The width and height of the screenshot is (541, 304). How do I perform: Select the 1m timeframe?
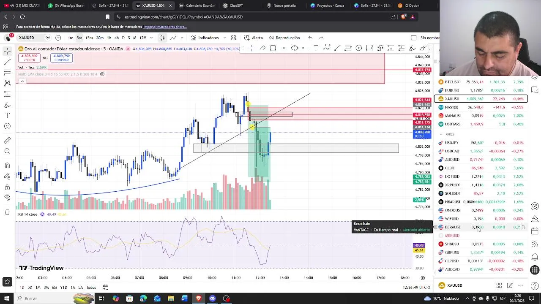71,38
